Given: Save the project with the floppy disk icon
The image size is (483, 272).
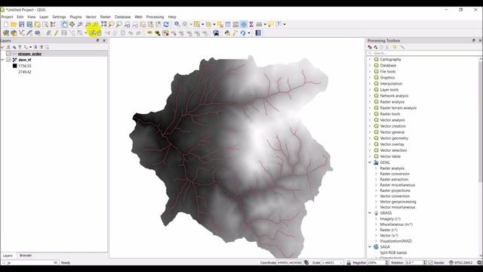Looking at the screenshot, I should point(22,24).
